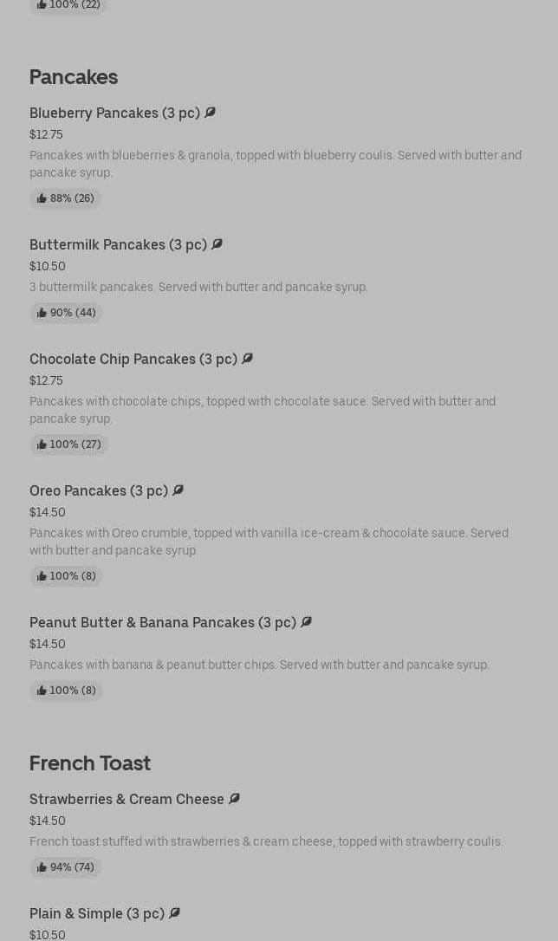Open Chocolate Chip Pancakes (3 pc) item
This screenshot has height=941, width=558.
click(x=133, y=360)
